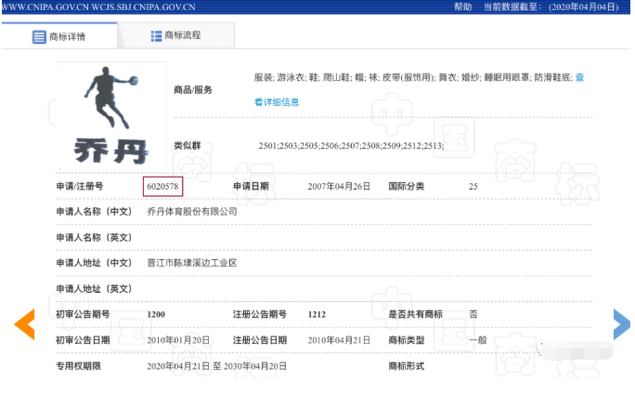Open the 商标详情 tab

coord(59,36)
